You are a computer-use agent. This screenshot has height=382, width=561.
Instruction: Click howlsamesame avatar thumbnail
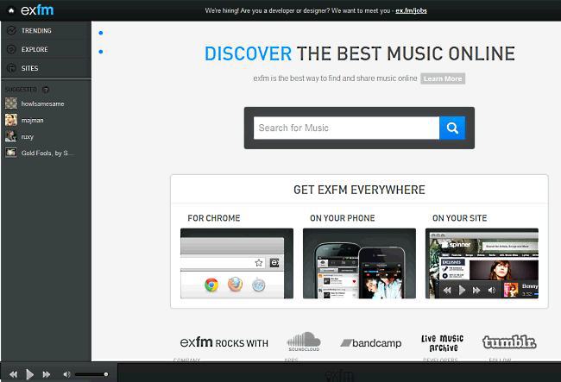point(11,103)
